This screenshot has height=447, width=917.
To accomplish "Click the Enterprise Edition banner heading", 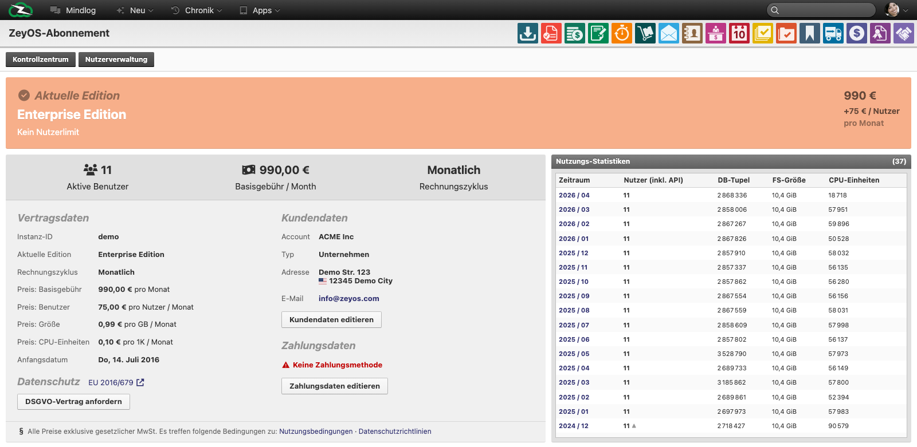I will [72, 114].
